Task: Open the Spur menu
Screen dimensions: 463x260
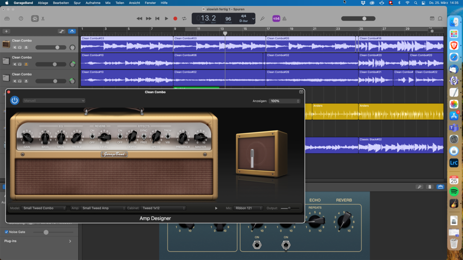Action: pyautogui.click(x=77, y=3)
